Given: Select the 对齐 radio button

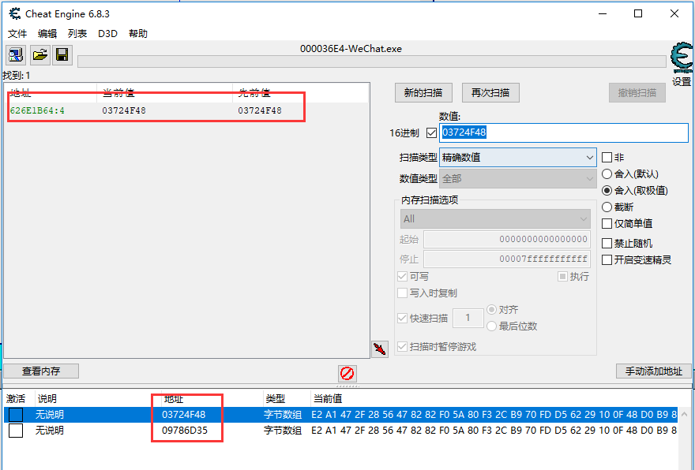Looking at the screenshot, I should coord(491,309).
